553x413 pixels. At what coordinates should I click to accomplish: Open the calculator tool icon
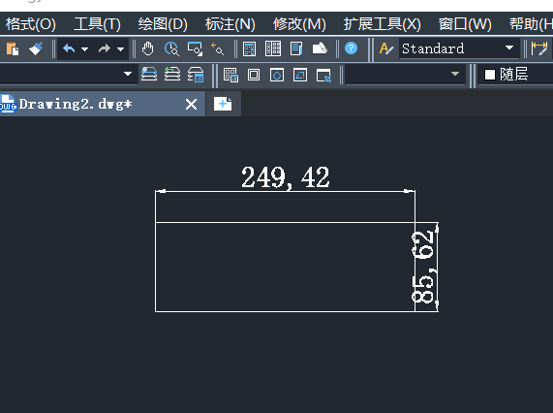(249, 48)
